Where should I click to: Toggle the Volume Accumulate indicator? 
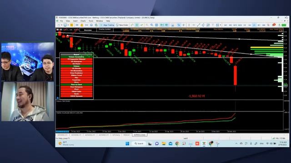(76, 57)
